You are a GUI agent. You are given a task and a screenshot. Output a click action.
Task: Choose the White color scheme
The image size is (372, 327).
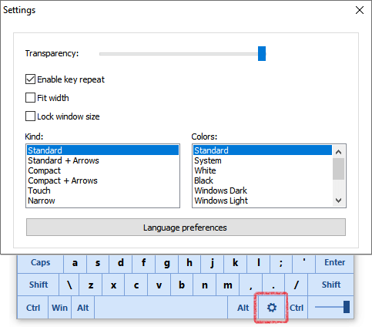pyautogui.click(x=263, y=170)
